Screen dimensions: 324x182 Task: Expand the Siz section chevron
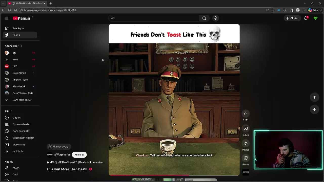(x=11, y=111)
